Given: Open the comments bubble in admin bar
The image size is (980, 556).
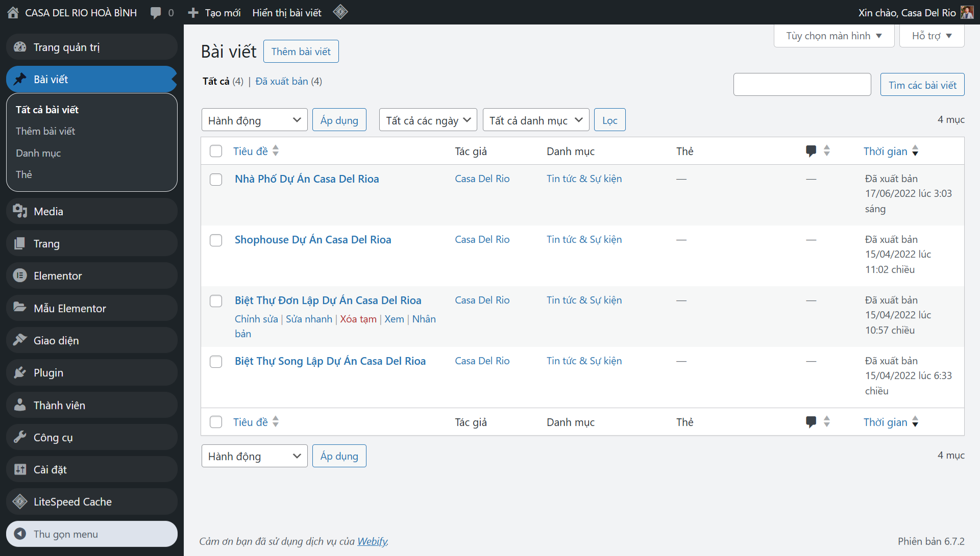Looking at the screenshot, I should [x=156, y=13].
